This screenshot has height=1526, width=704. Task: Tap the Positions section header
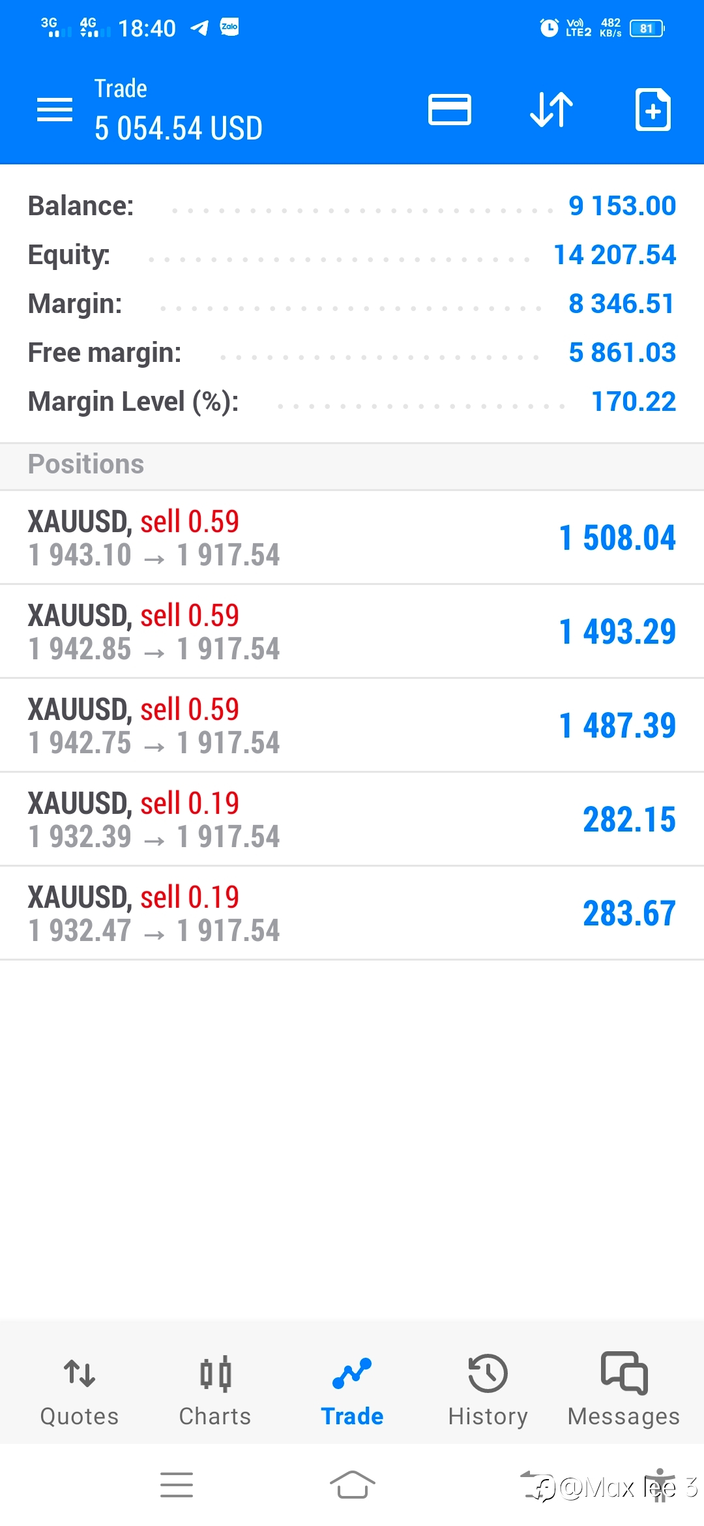click(x=352, y=464)
